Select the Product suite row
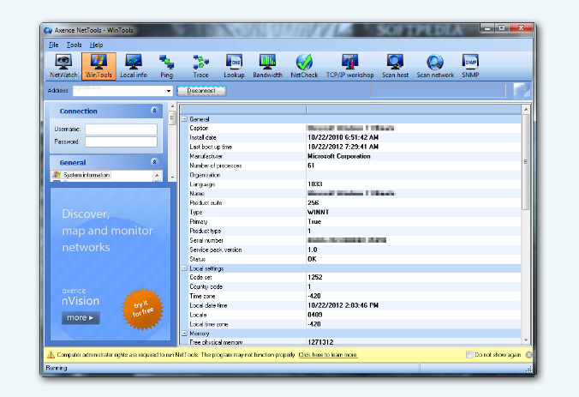This screenshot has width=579, height=397. [x=355, y=203]
